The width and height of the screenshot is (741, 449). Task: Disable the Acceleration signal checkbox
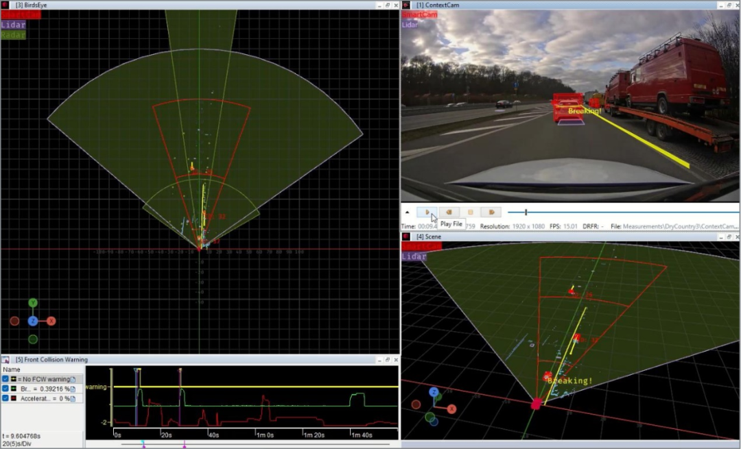coord(5,398)
